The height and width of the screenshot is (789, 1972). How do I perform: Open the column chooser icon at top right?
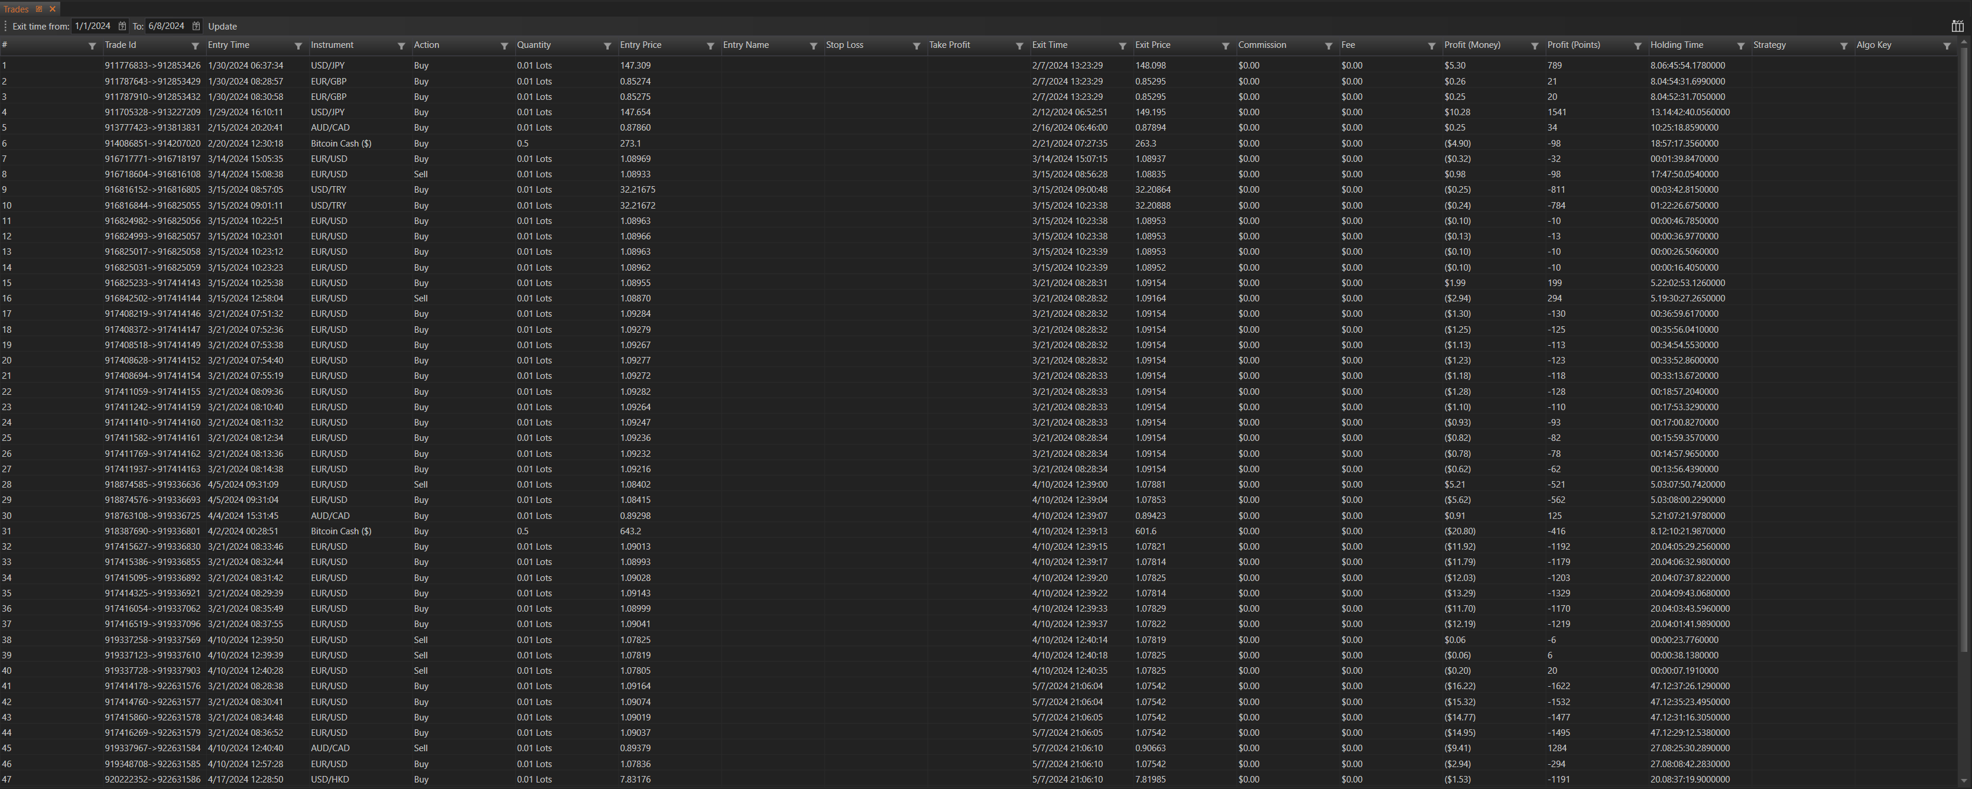tap(1957, 26)
